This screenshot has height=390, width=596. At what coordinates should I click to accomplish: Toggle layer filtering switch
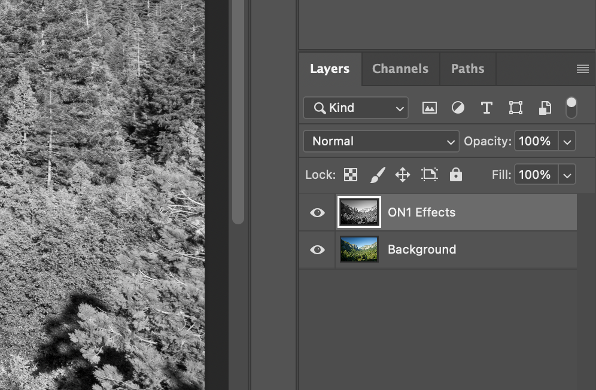(x=571, y=108)
